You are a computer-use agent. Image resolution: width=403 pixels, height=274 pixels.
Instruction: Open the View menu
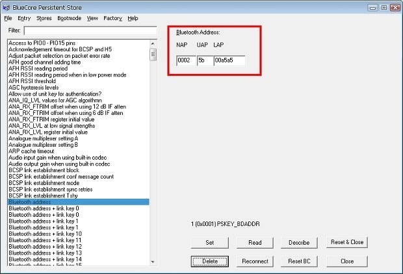click(x=92, y=18)
